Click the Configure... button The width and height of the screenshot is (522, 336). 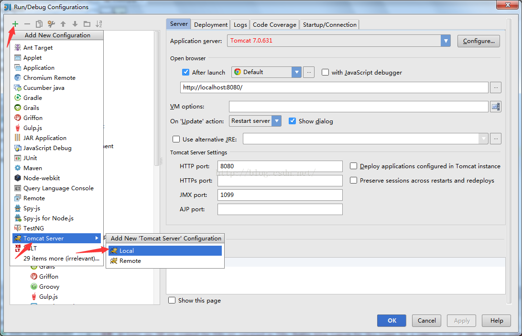pos(478,41)
